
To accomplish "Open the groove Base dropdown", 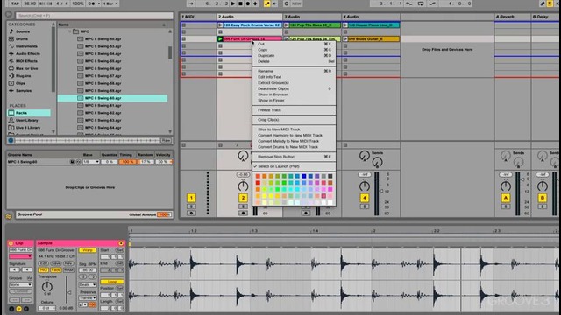I will pos(91,162).
